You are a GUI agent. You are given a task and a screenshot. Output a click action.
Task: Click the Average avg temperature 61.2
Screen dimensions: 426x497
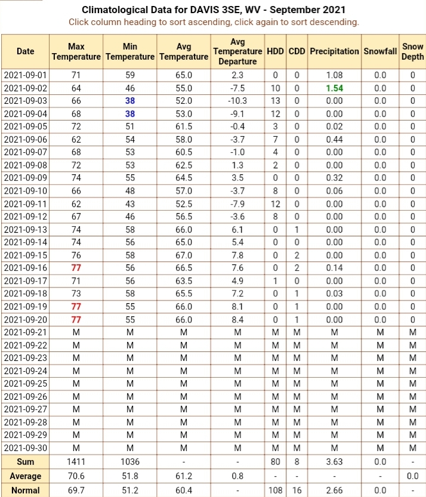tap(184, 476)
